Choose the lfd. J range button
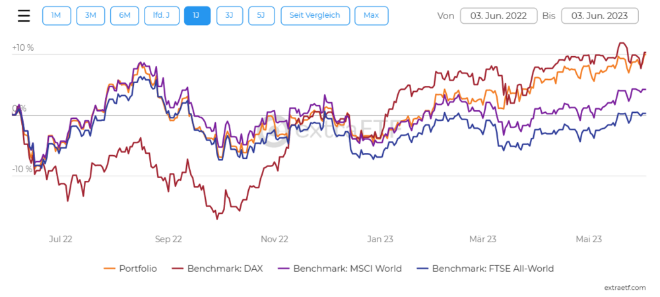Image resolution: width=660 pixels, height=297 pixels. click(162, 16)
